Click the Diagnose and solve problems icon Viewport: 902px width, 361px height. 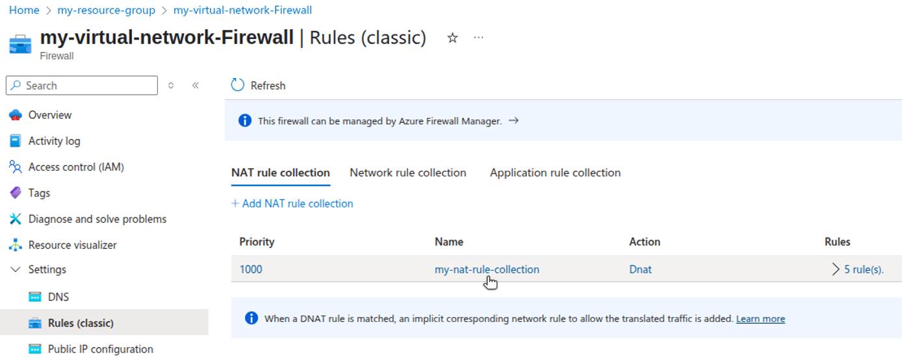pyautogui.click(x=16, y=219)
